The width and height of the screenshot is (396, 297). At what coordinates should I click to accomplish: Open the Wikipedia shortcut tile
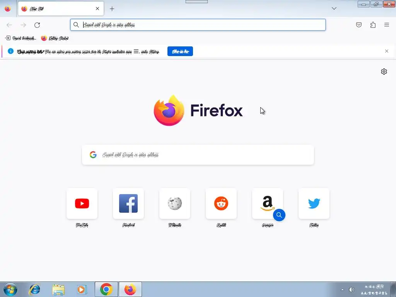point(175,203)
